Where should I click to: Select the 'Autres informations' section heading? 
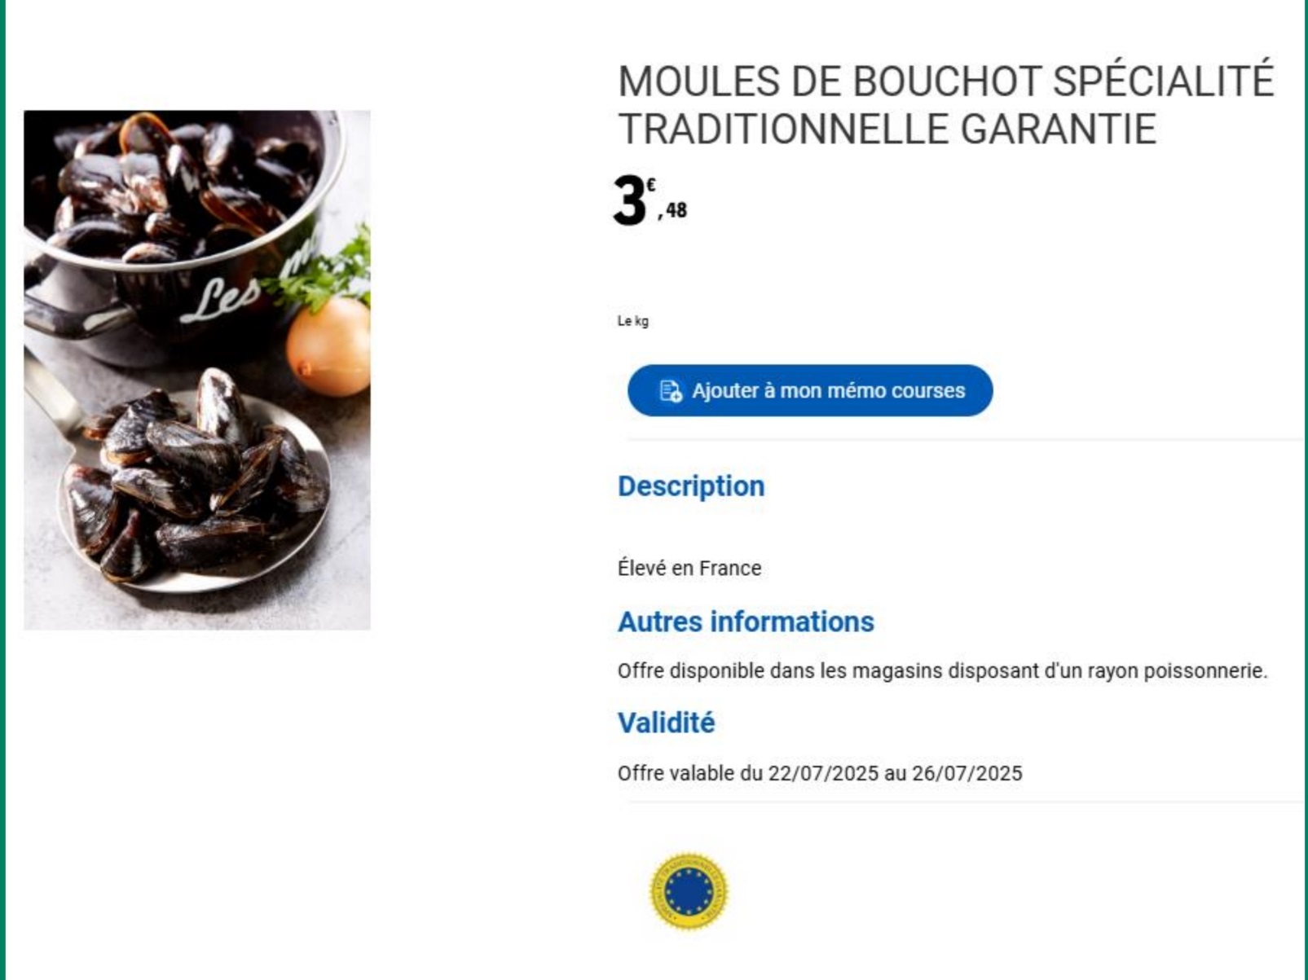point(746,622)
